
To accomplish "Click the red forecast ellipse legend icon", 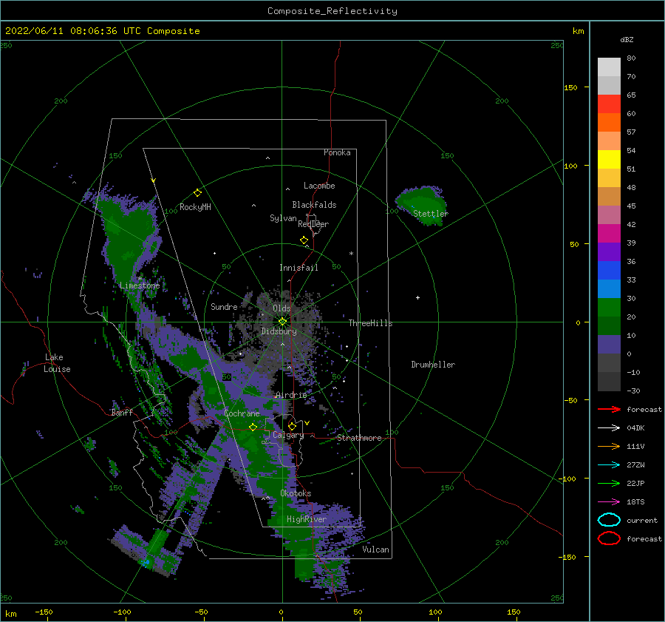I will [609, 538].
